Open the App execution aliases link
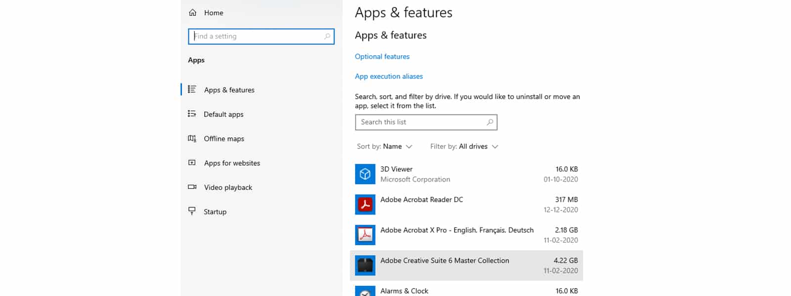This screenshot has width=791, height=296. coord(389,76)
